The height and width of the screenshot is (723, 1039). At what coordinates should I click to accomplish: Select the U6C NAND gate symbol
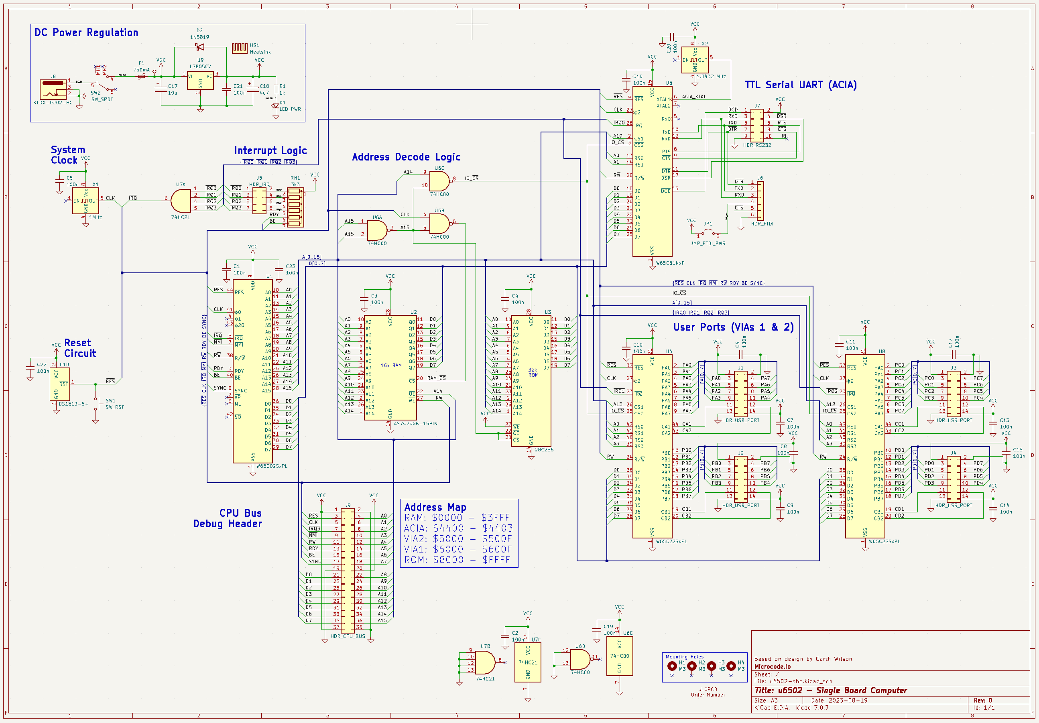[x=439, y=181]
